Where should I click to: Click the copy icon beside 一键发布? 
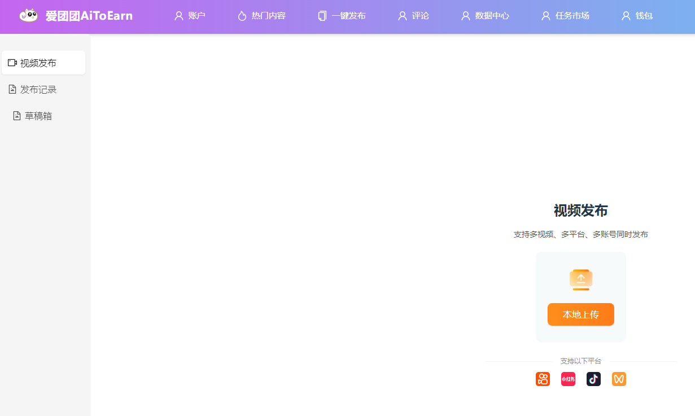(x=322, y=16)
